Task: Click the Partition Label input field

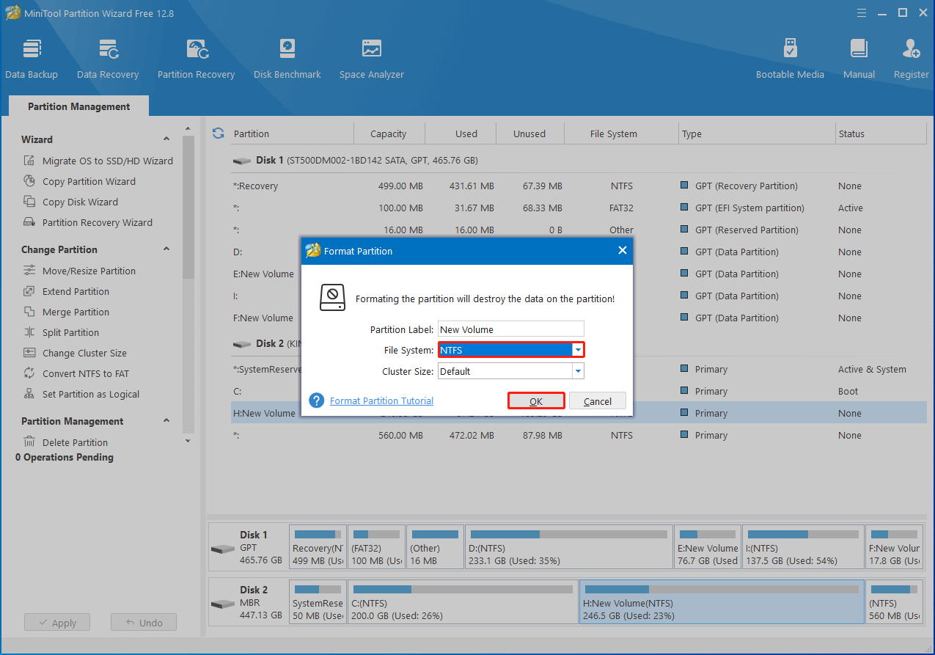Action: pyautogui.click(x=511, y=329)
